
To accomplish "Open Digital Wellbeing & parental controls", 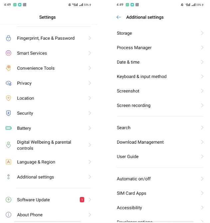I will coord(44,145).
